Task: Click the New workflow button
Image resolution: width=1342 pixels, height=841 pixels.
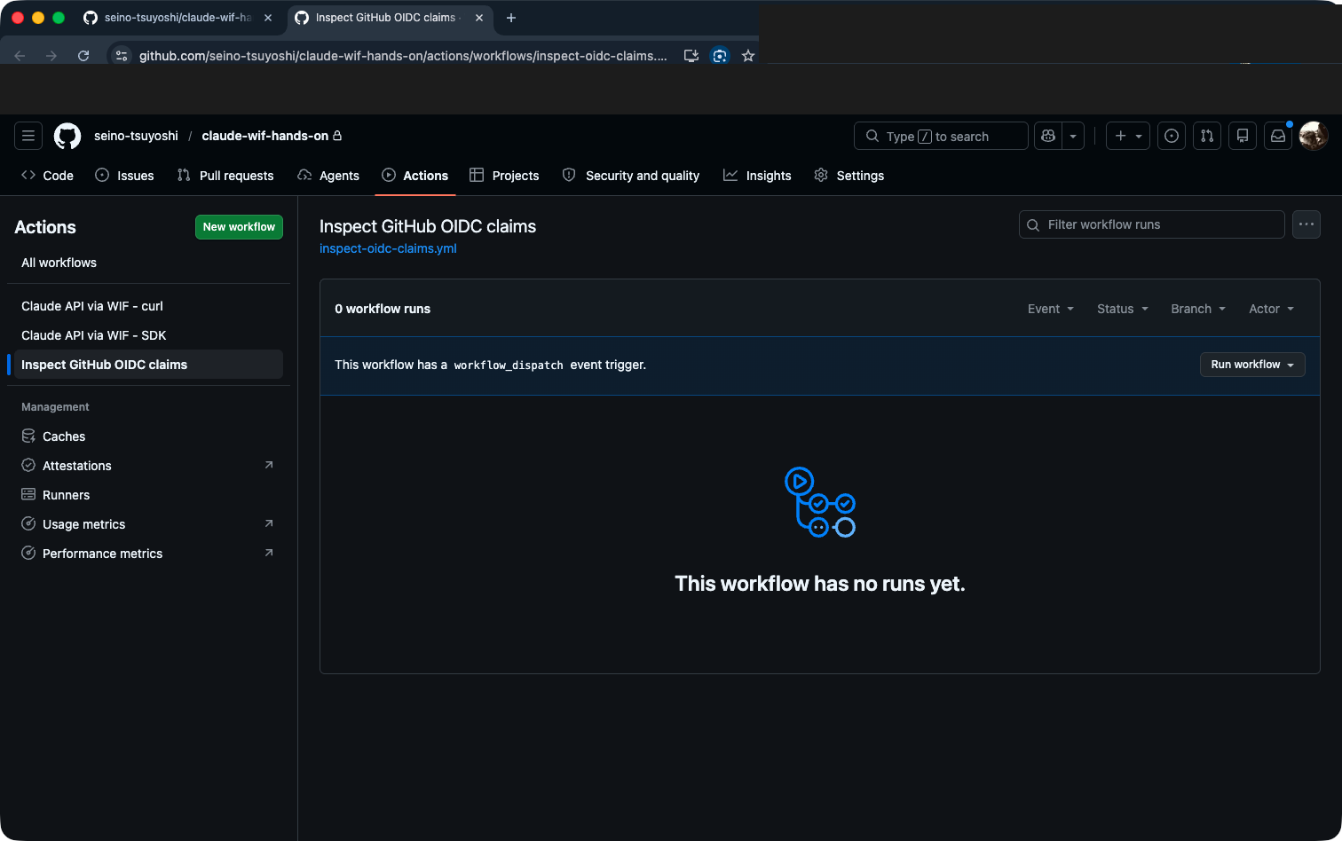Action: click(x=239, y=227)
